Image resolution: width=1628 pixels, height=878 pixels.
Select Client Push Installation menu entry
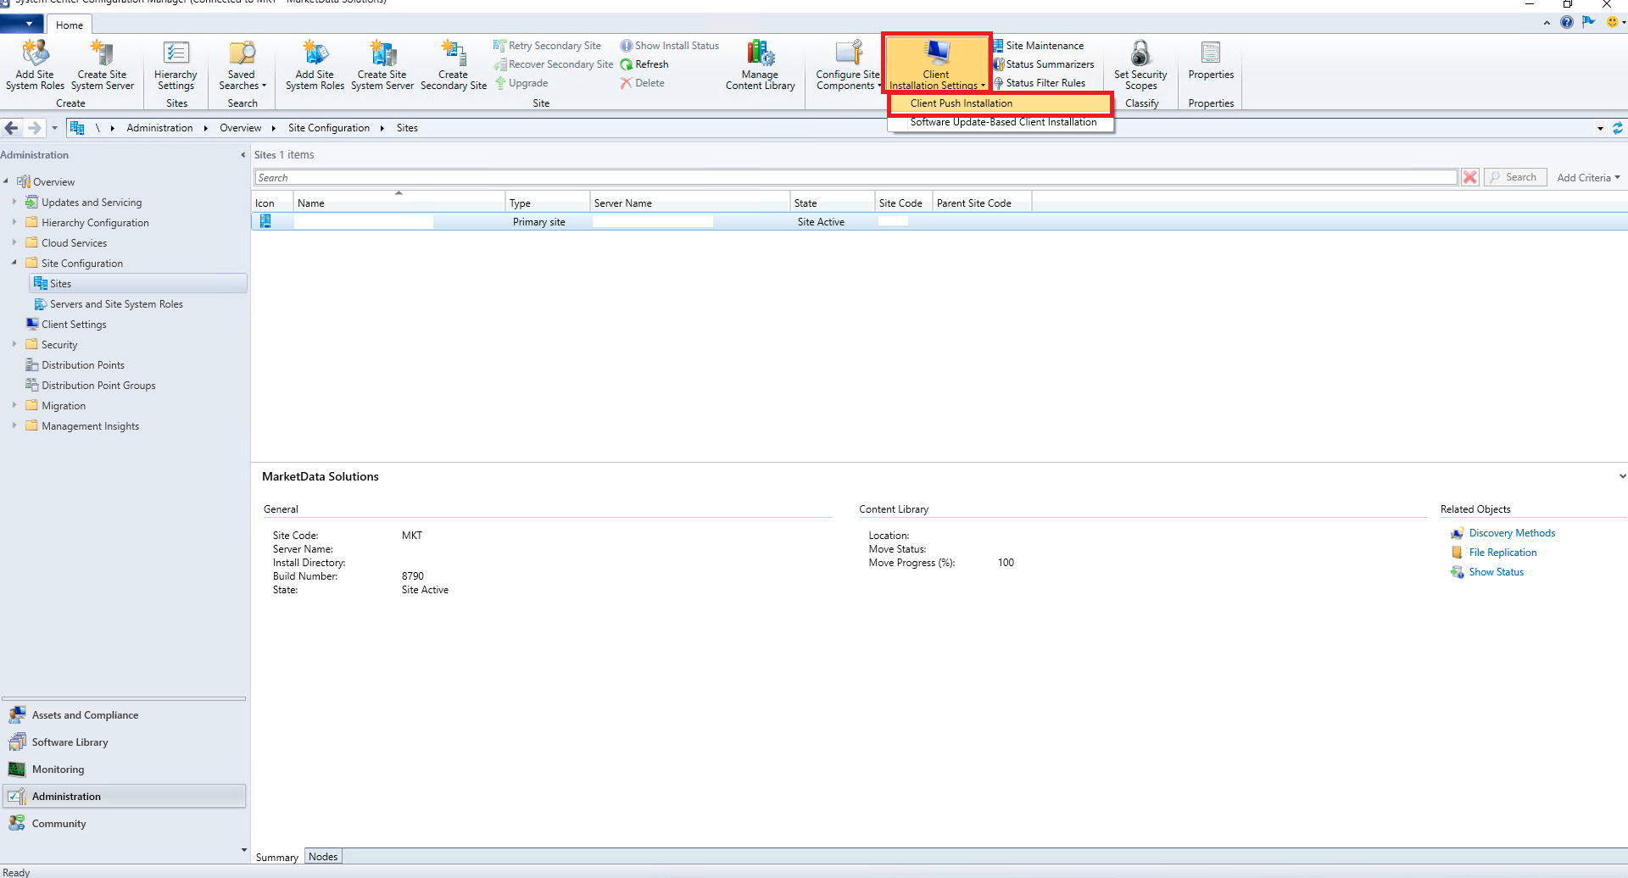point(1000,103)
